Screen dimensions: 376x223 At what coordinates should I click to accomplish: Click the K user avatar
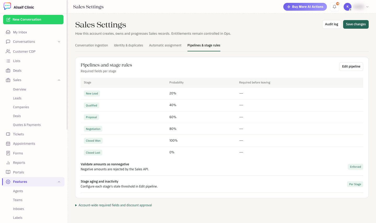pyautogui.click(x=348, y=7)
